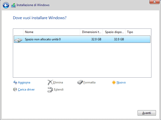The image size is (161, 120).
Task: Click the Spazio dispo... column header
Action: coord(114,32)
